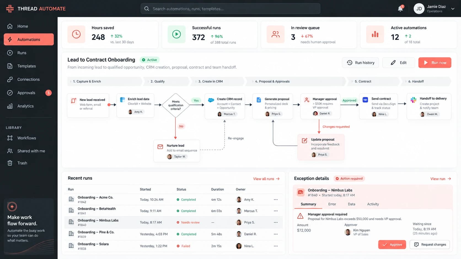Image resolution: width=461 pixels, height=259 pixels.
Task: Click View all runs link
Action: pos(266,179)
